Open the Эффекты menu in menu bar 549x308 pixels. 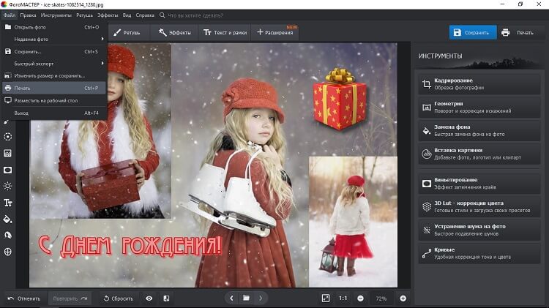click(108, 14)
